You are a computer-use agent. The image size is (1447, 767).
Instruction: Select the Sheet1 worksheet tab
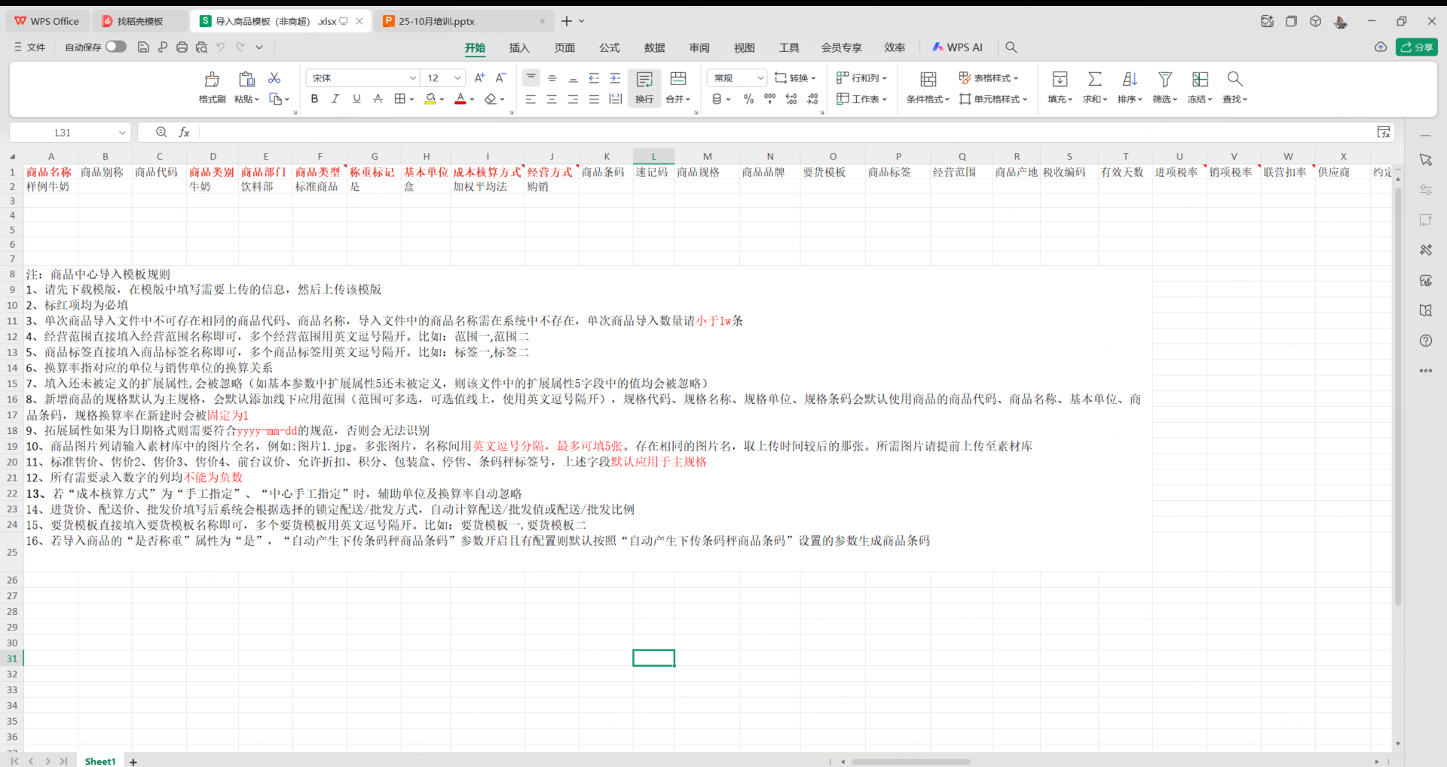[100, 761]
